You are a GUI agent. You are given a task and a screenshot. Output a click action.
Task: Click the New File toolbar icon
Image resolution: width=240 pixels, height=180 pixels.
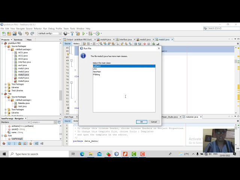tap(4, 33)
